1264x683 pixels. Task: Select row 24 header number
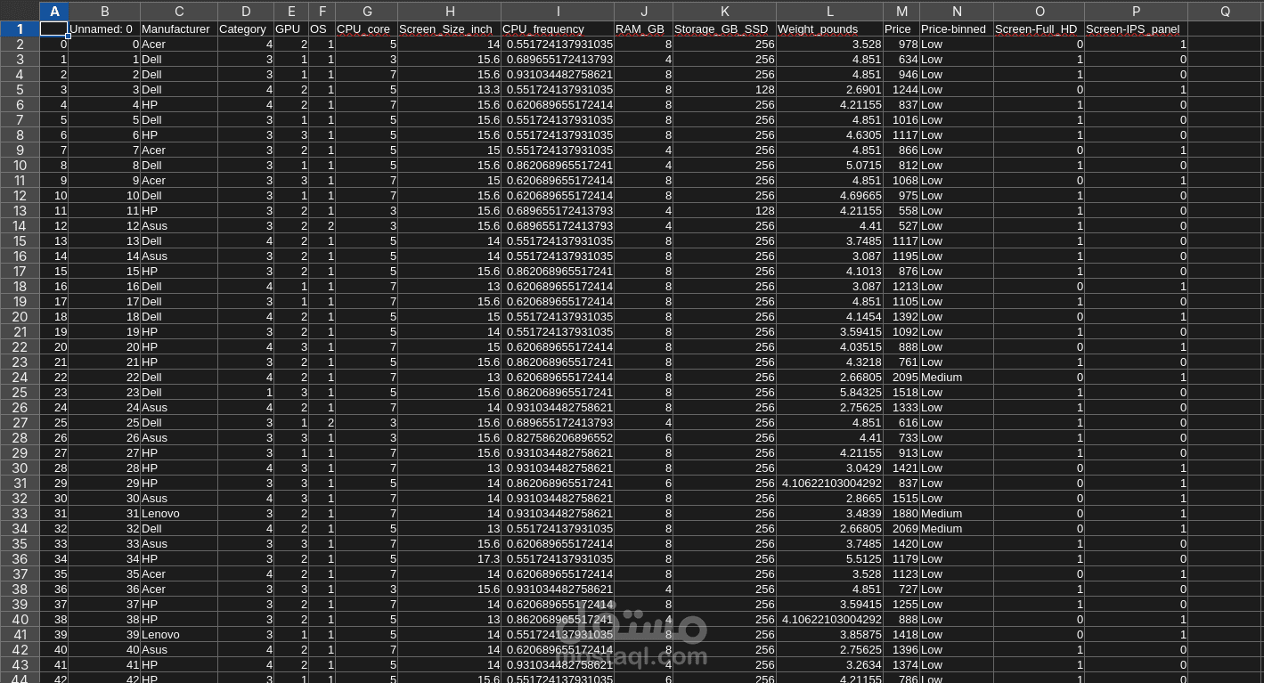coord(20,377)
